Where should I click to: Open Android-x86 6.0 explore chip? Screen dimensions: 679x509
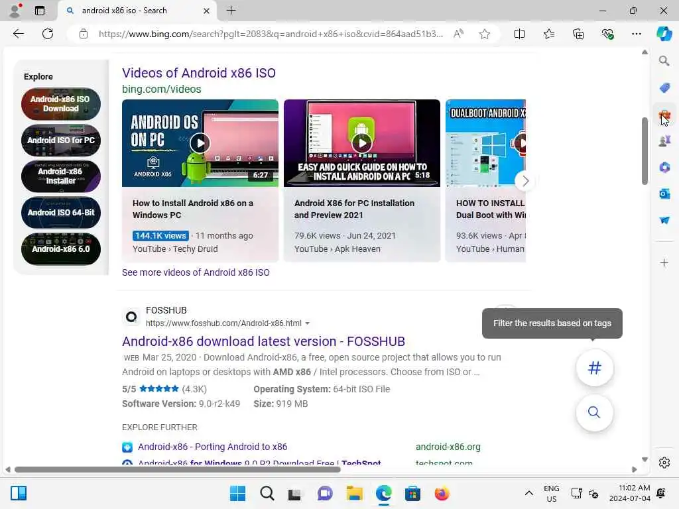click(60, 249)
